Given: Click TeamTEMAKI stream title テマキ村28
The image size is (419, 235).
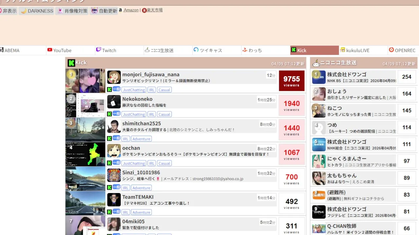Looking at the screenshot, I should 156,203.
